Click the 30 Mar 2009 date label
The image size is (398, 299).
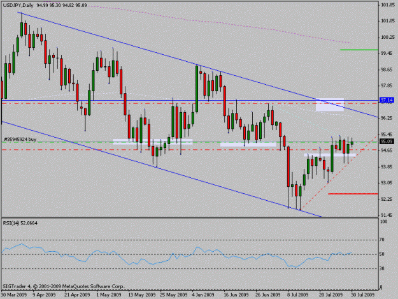tap(14, 295)
